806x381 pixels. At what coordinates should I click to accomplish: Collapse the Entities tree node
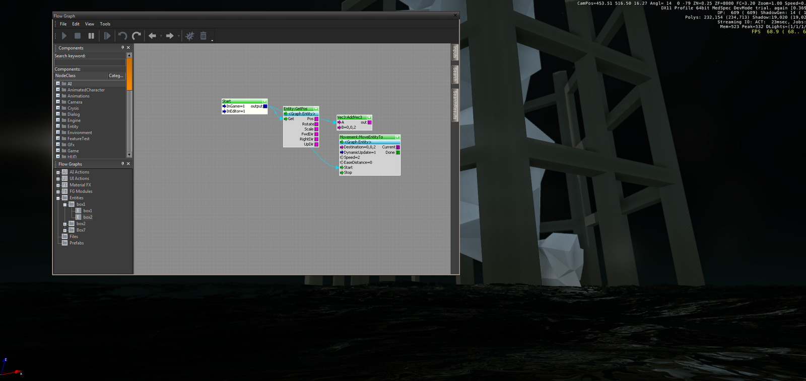58,198
